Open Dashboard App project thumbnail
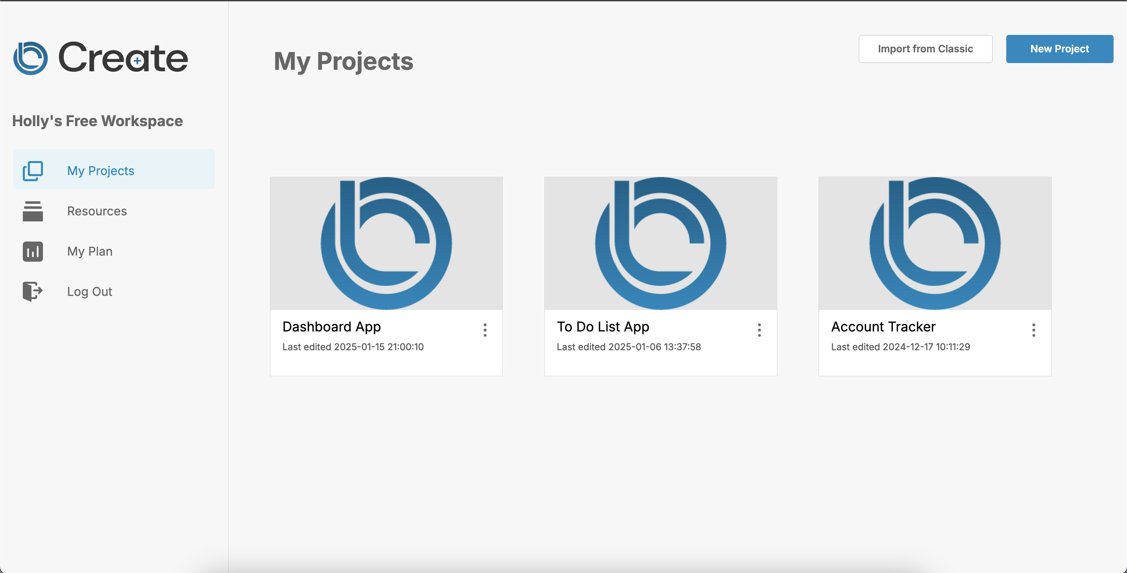This screenshot has width=1127, height=573. coord(386,243)
